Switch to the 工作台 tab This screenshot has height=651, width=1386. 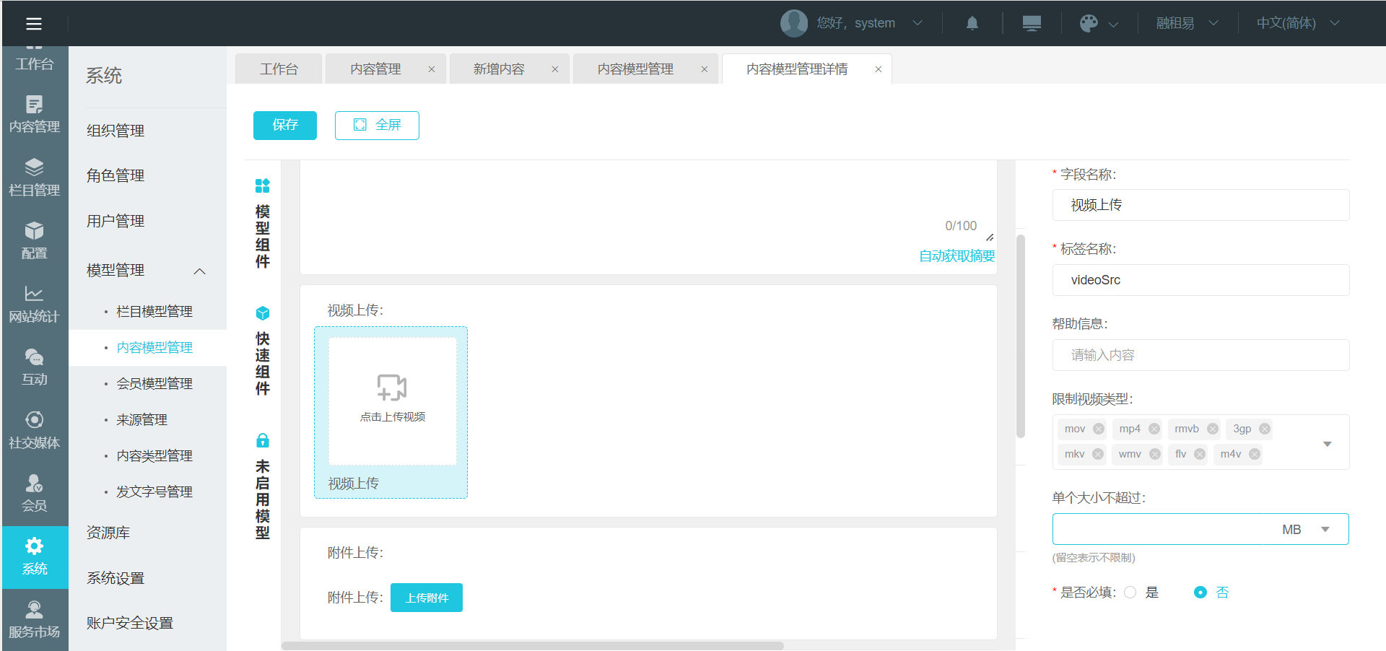[279, 69]
